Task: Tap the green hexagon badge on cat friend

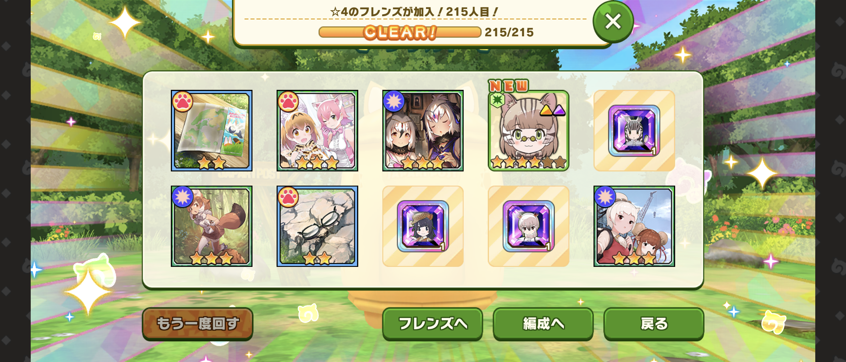Action: [x=497, y=100]
